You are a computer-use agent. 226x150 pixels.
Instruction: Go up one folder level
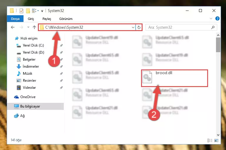(34, 27)
